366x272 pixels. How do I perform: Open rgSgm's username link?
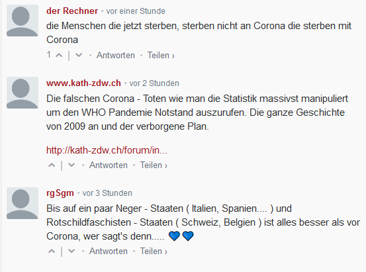60,193
